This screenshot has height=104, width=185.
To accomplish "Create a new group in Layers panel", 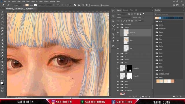I will 143,97.
